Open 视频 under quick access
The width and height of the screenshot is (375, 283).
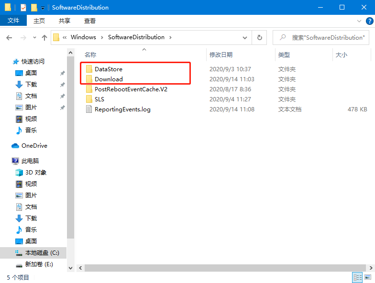point(31,119)
